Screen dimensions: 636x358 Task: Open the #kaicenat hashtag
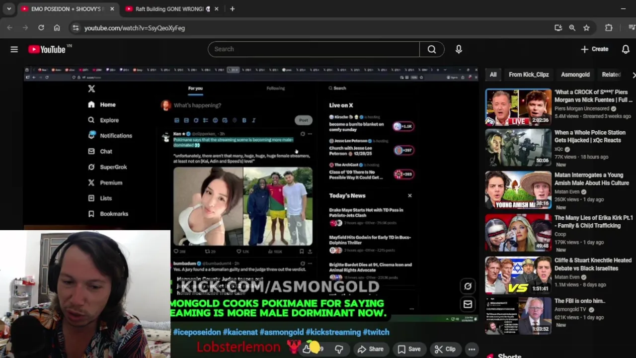coord(240,332)
